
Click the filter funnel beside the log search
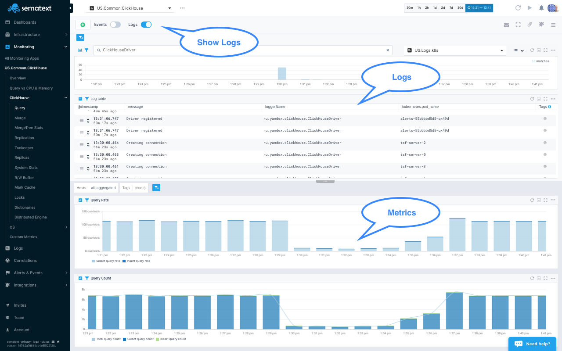[x=86, y=50]
